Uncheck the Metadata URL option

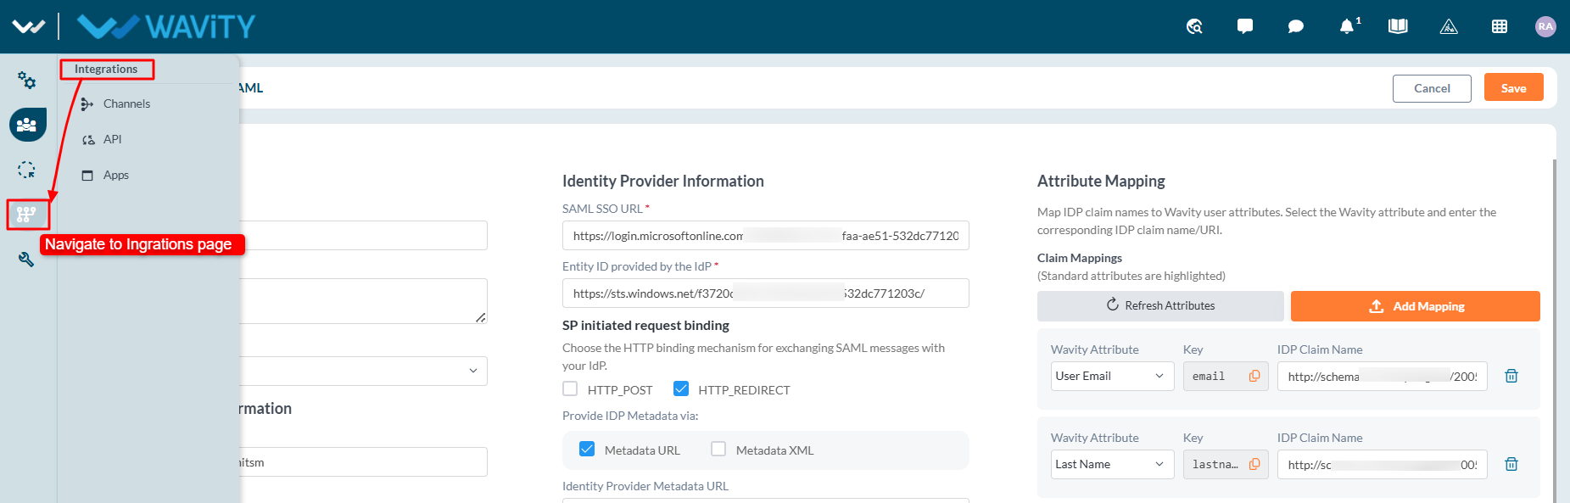pos(587,449)
